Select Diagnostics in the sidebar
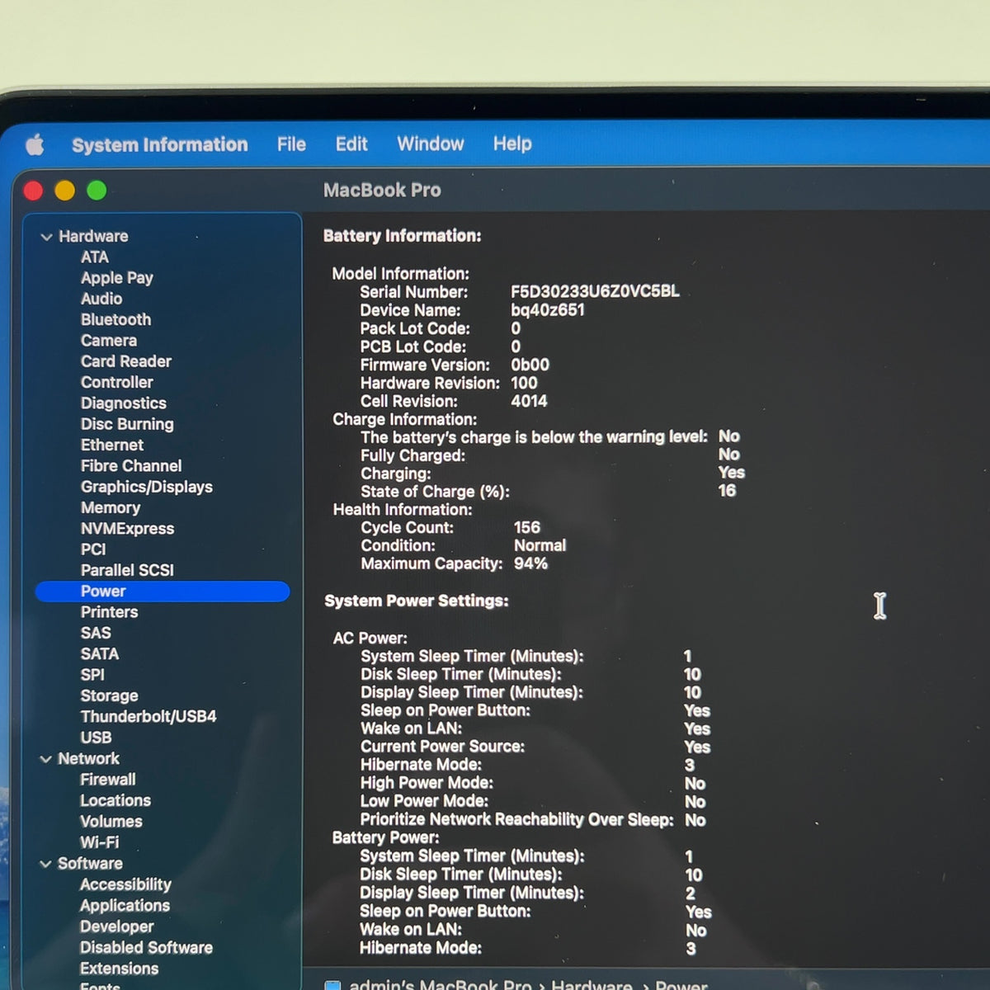This screenshot has width=990, height=990. click(x=124, y=403)
